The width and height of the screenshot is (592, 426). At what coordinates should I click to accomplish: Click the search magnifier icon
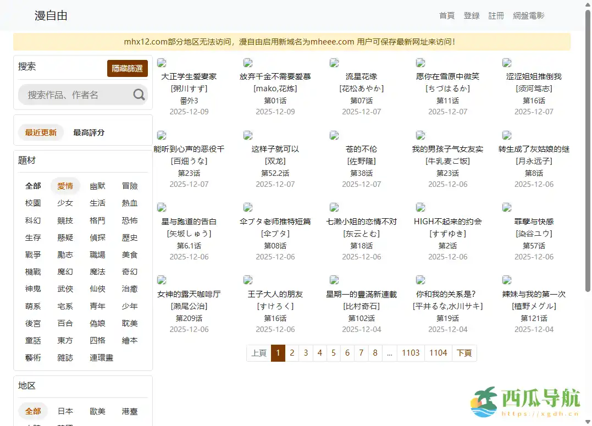click(x=138, y=94)
